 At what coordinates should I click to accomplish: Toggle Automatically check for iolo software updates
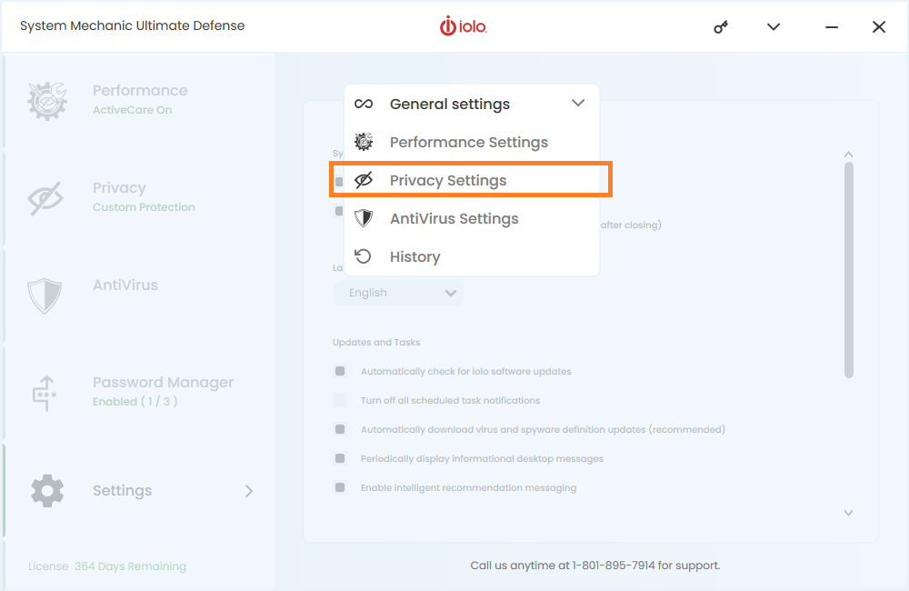tap(340, 371)
